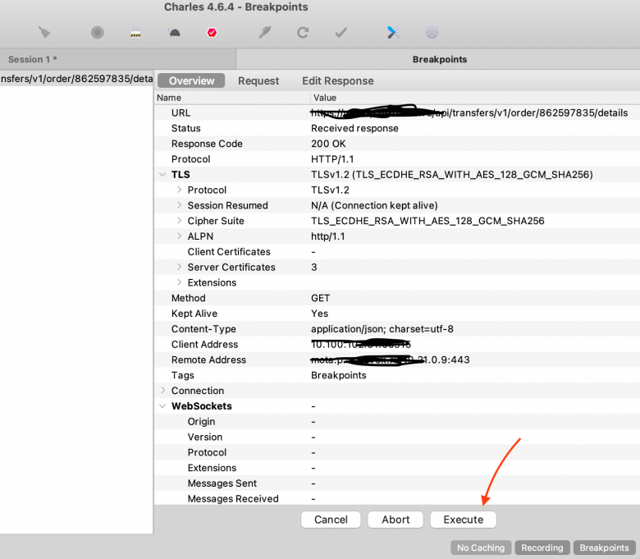Toggle recording with the round record icon

pos(97,32)
